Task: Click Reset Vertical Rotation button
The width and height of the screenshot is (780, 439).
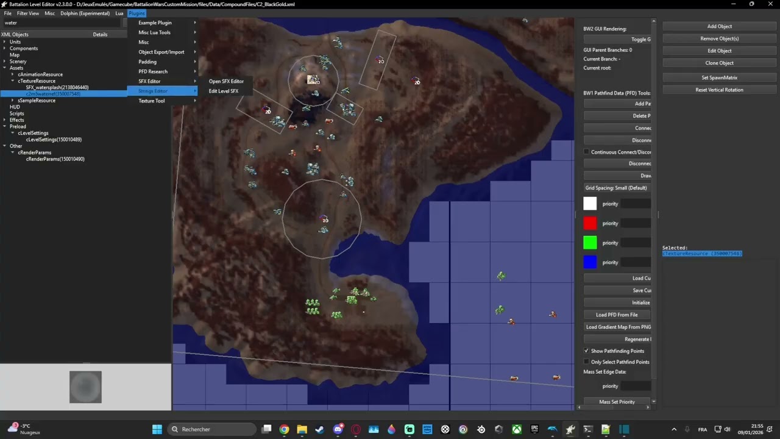Action: click(x=720, y=90)
